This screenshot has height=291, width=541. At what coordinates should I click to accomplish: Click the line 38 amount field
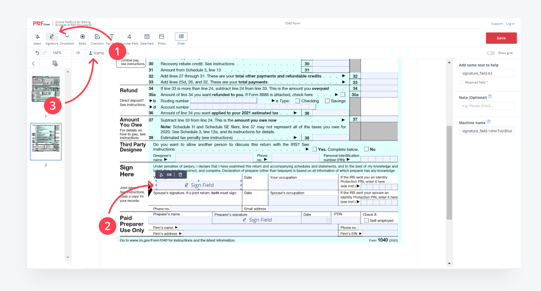[331, 138]
